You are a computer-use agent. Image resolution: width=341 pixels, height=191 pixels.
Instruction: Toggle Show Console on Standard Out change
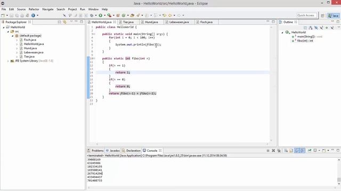tap(297, 151)
